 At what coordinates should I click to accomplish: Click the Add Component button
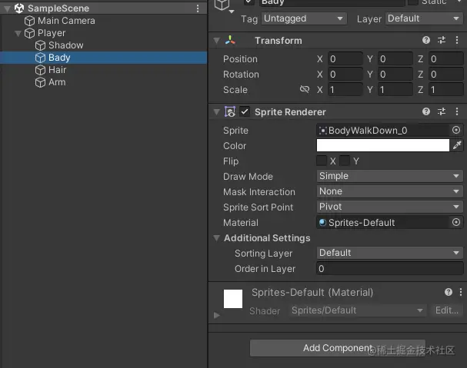click(x=338, y=348)
